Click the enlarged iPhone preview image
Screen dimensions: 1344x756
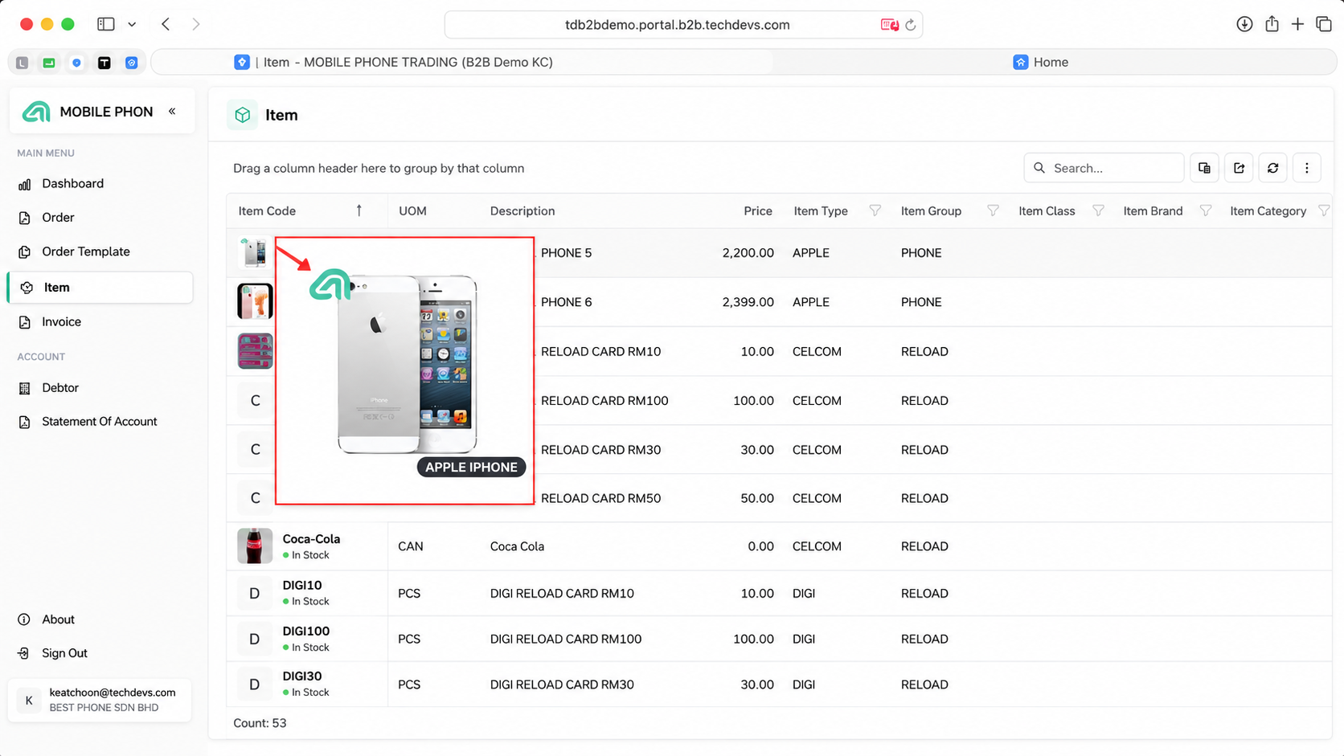coord(404,370)
